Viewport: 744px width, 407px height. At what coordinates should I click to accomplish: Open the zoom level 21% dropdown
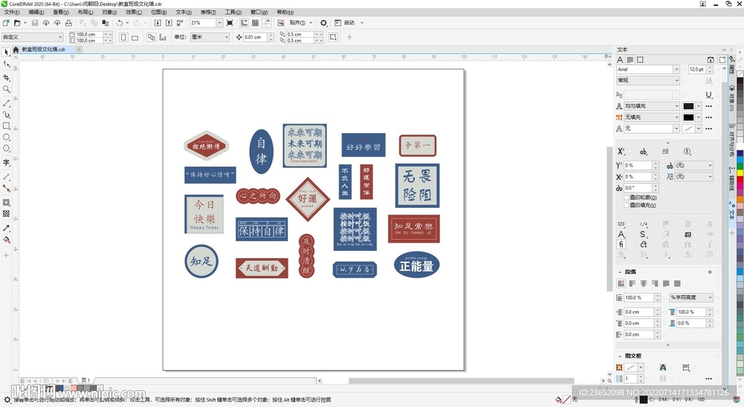pyautogui.click(x=219, y=23)
